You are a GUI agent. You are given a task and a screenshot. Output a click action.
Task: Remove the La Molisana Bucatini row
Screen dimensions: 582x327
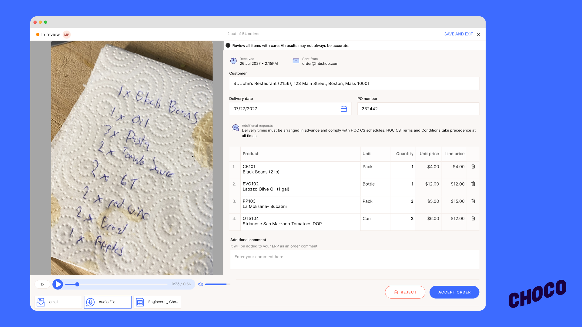click(473, 201)
